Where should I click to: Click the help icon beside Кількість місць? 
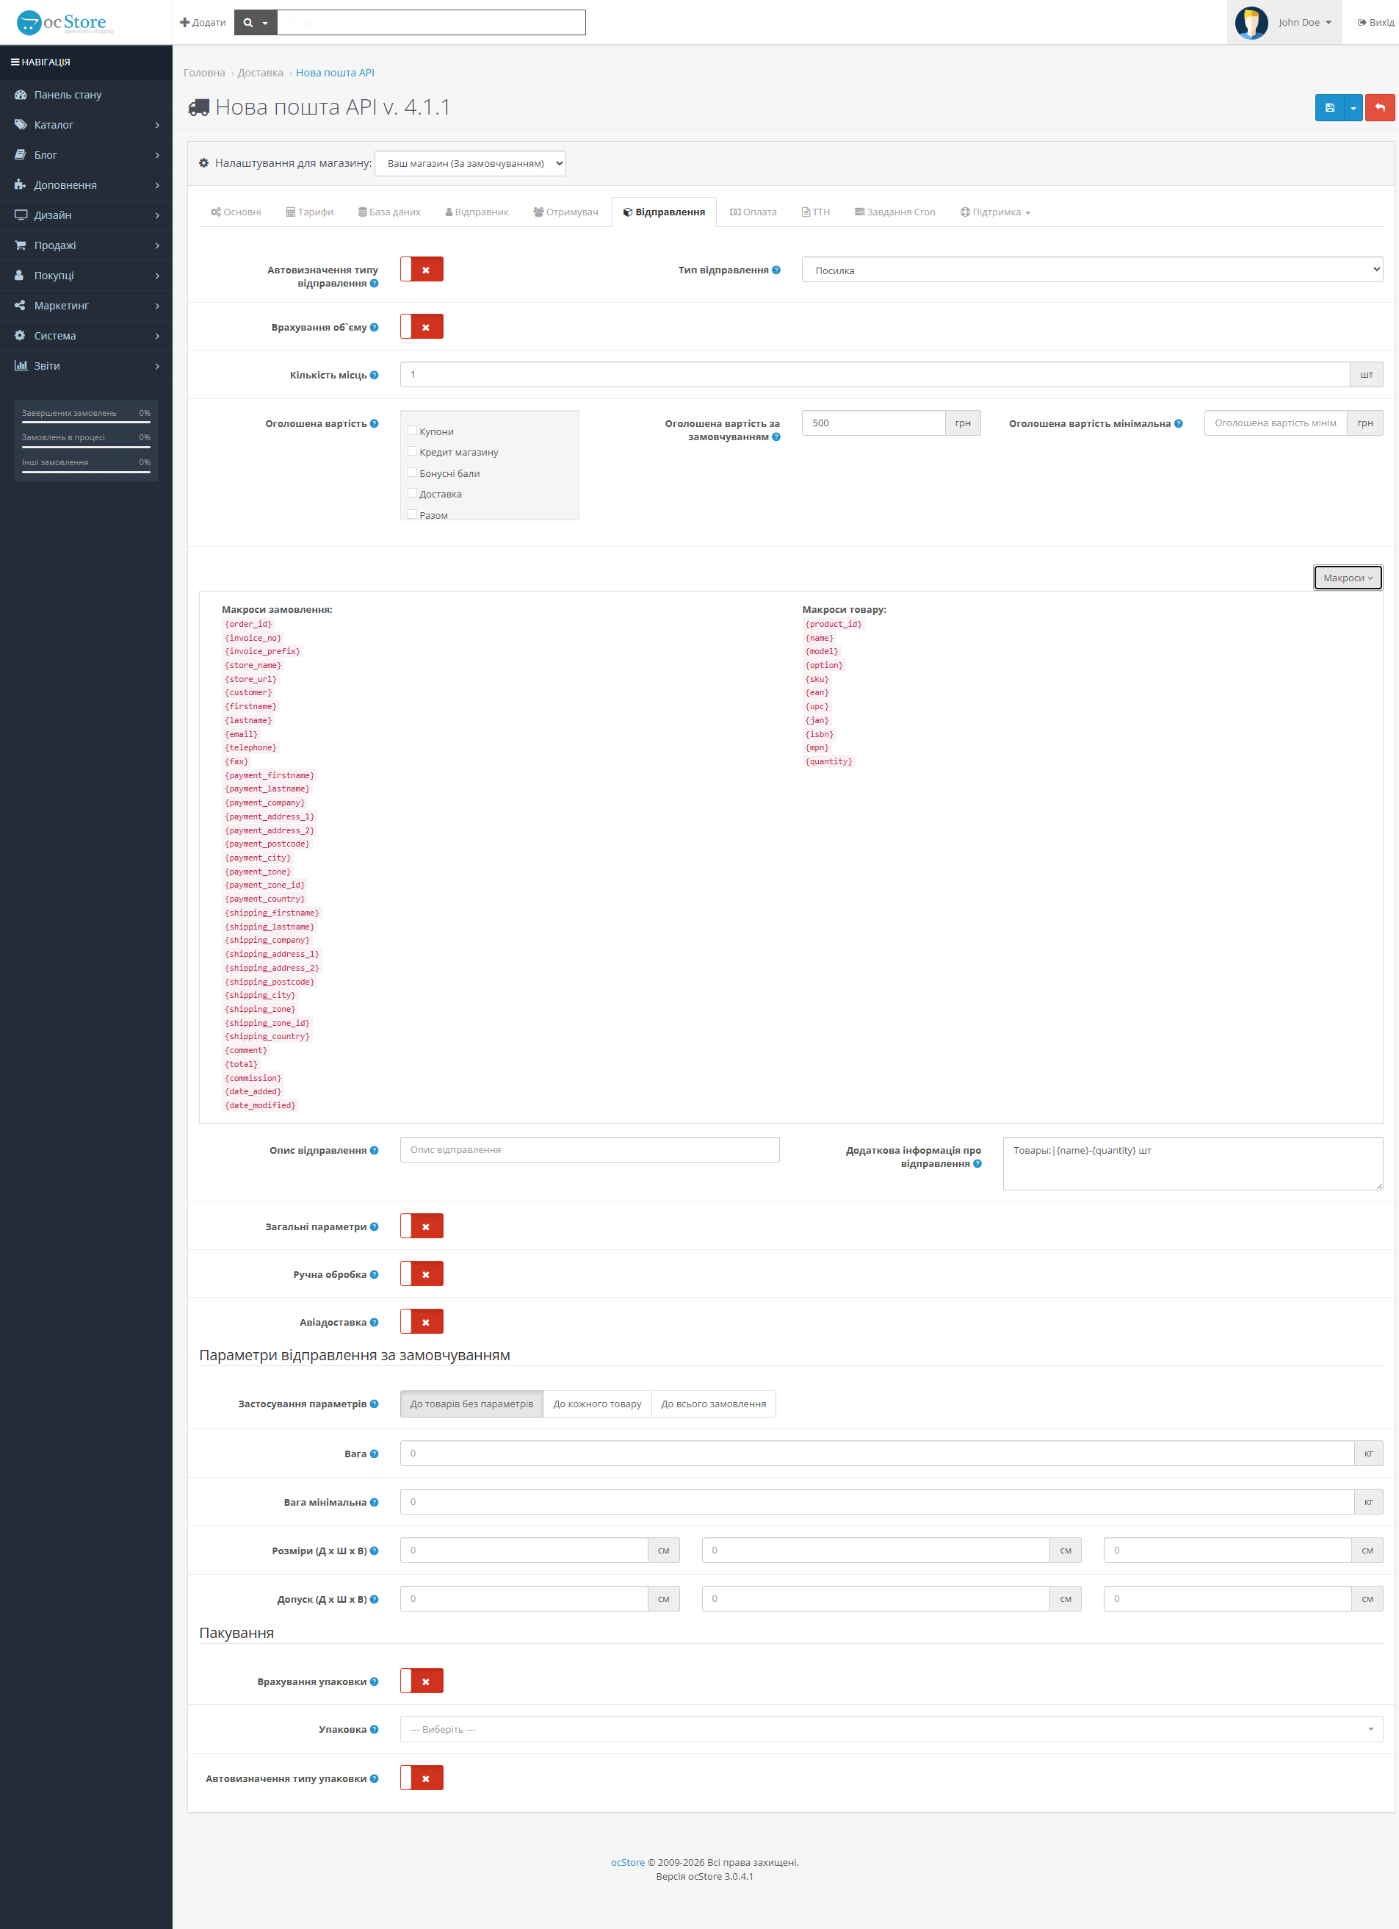tap(374, 375)
